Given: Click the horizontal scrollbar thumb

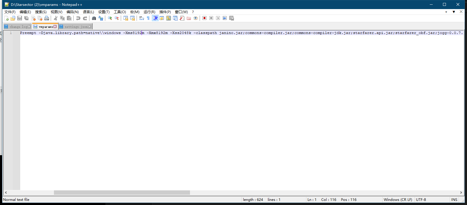Looking at the screenshot, I should pyautogui.click(x=122, y=192).
